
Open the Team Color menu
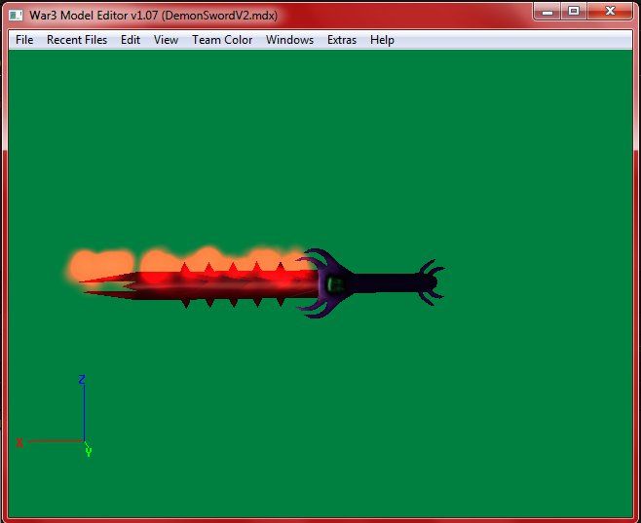222,40
